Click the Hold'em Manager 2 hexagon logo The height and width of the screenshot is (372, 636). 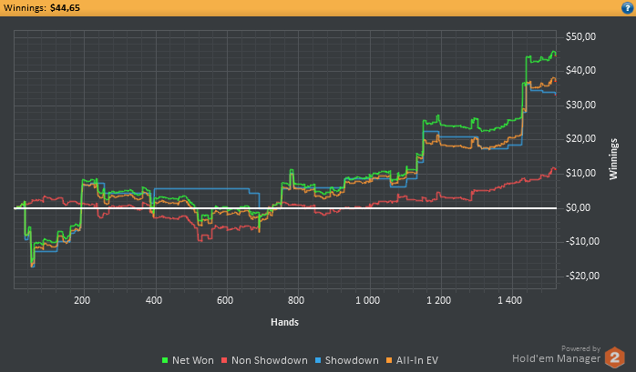pos(614,357)
